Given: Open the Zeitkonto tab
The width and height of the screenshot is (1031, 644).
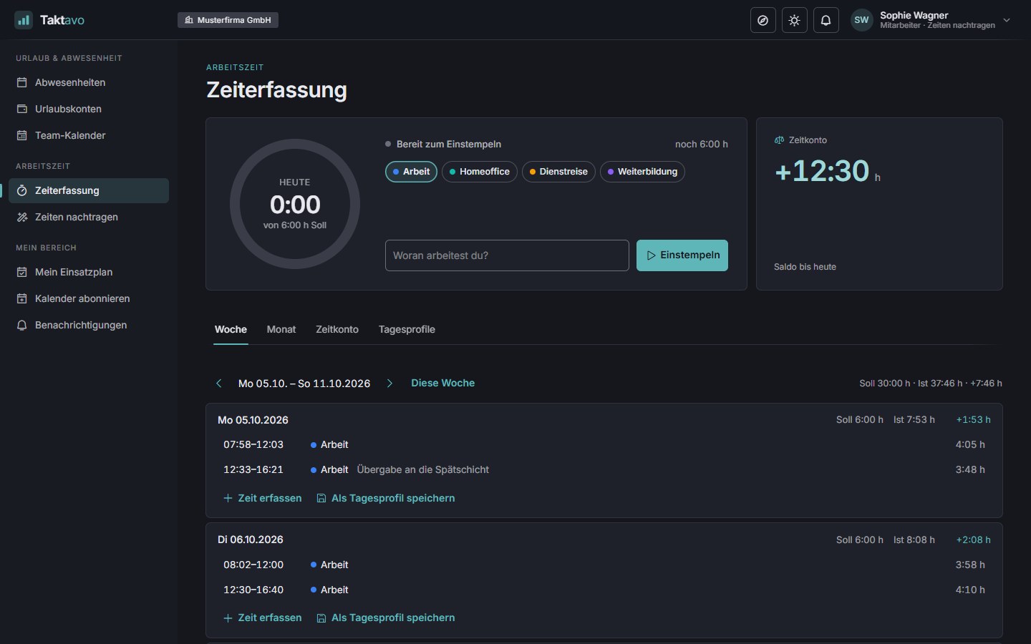Looking at the screenshot, I should (x=337, y=329).
